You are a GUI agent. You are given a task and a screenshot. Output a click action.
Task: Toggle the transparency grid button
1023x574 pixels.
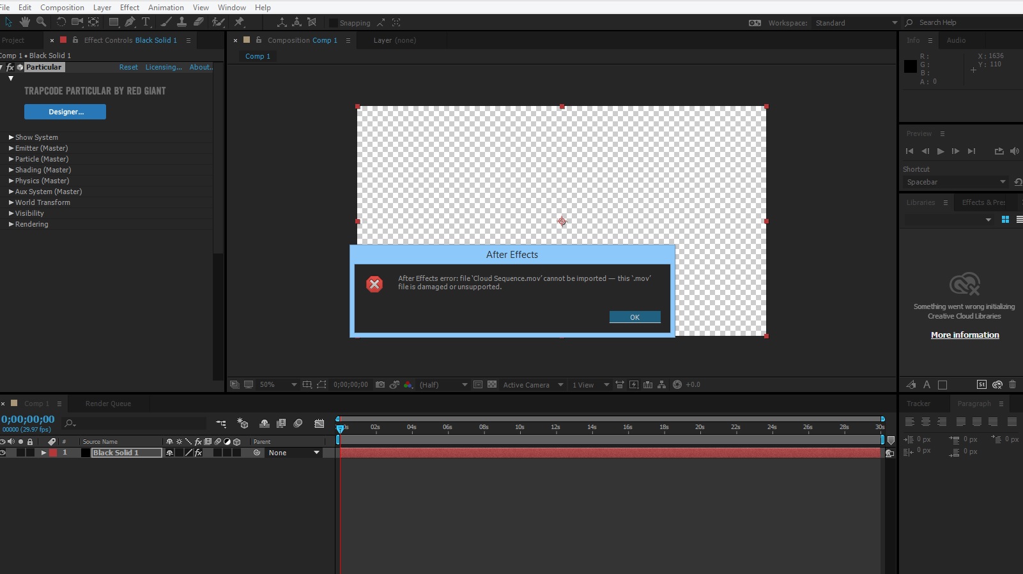coord(492,385)
